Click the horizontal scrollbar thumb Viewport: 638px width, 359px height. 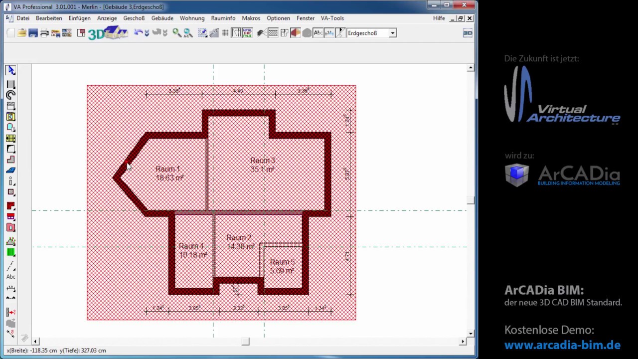(x=245, y=342)
